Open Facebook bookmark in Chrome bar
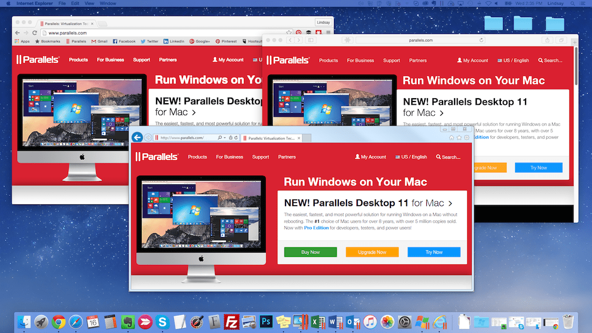Screen dimensions: 592x333 pyautogui.click(x=124, y=41)
